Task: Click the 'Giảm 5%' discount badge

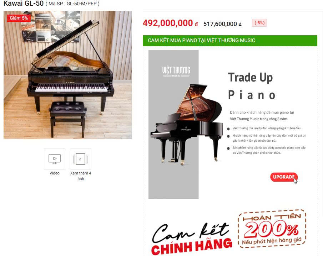Action: coord(19,18)
